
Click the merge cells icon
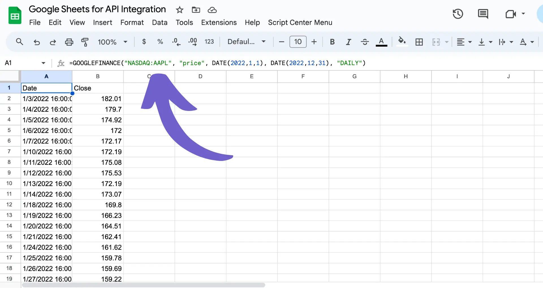coord(436,42)
